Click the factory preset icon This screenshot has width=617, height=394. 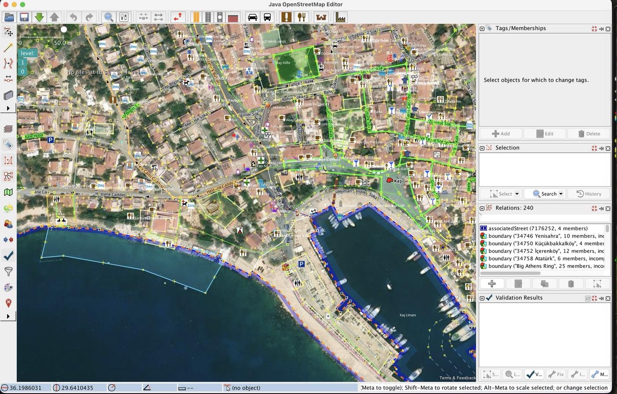point(341,17)
